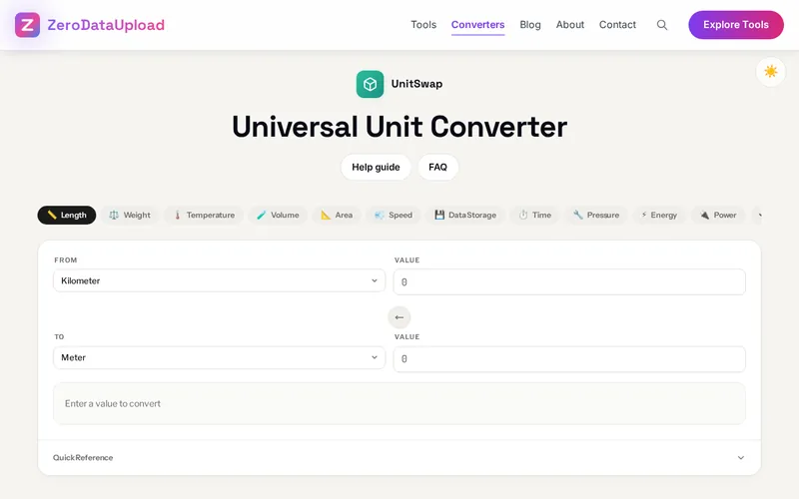Select the Length category tab
The image size is (799, 499).
point(67,215)
